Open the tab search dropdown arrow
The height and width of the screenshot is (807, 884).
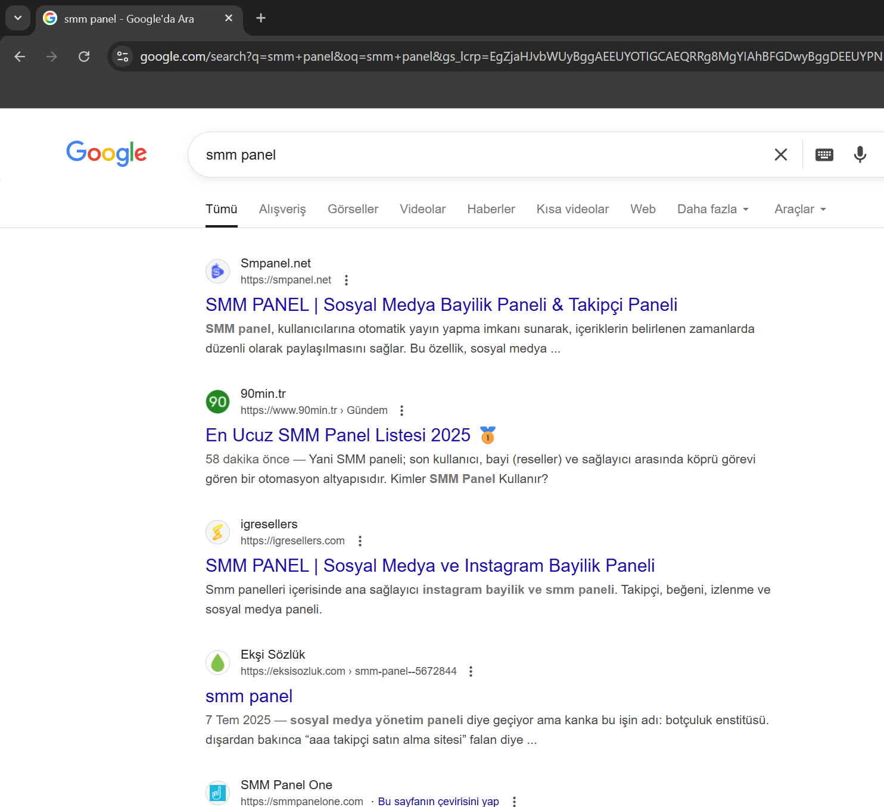point(18,18)
